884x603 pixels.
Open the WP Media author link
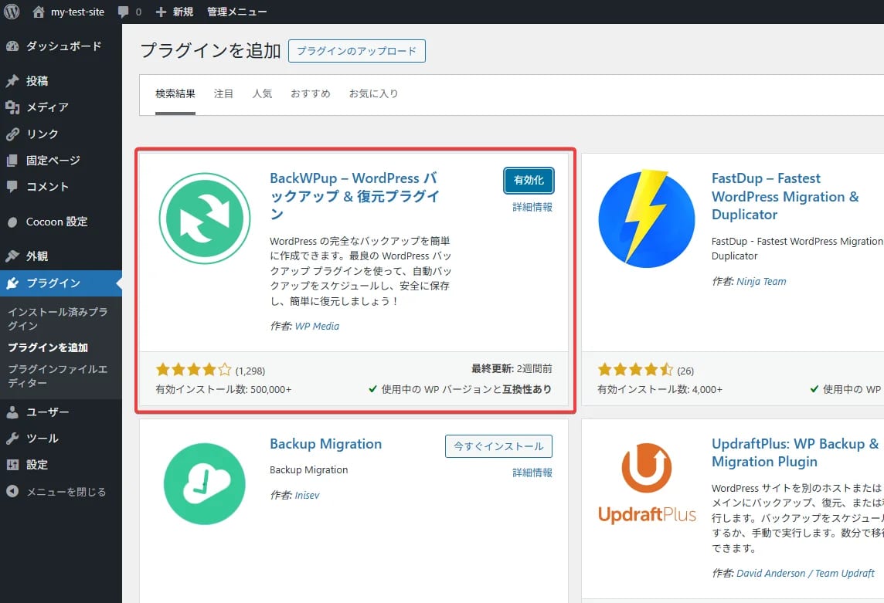[317, 326]
